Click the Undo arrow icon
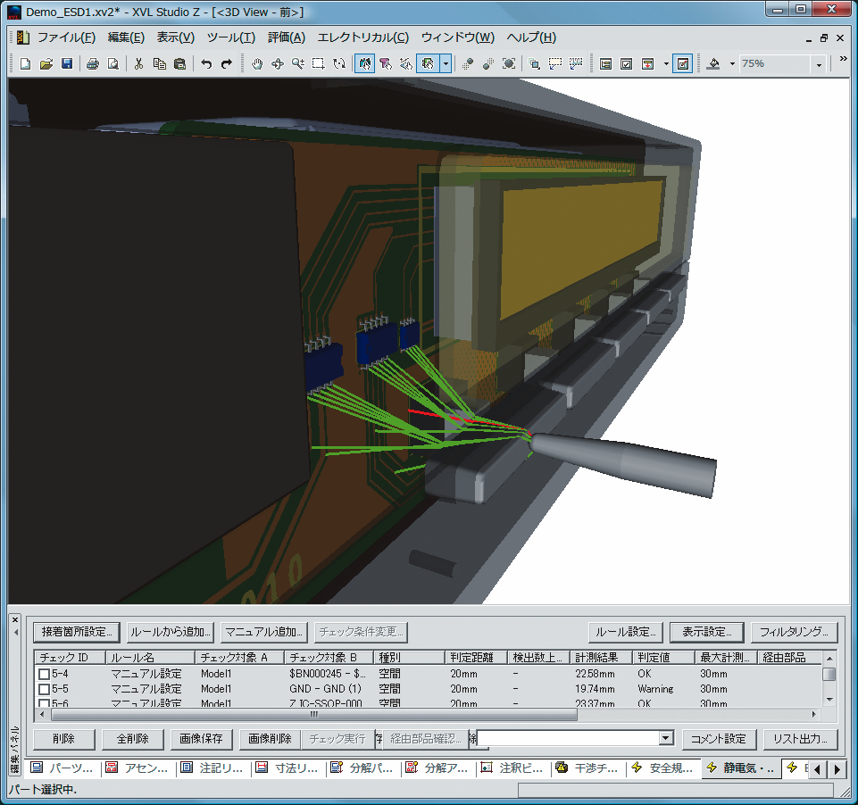 pyautogui.click(x=206, y=64)
